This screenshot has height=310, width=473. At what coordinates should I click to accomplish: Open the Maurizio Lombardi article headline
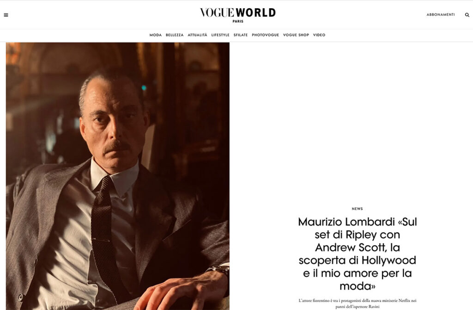[358, 254]
